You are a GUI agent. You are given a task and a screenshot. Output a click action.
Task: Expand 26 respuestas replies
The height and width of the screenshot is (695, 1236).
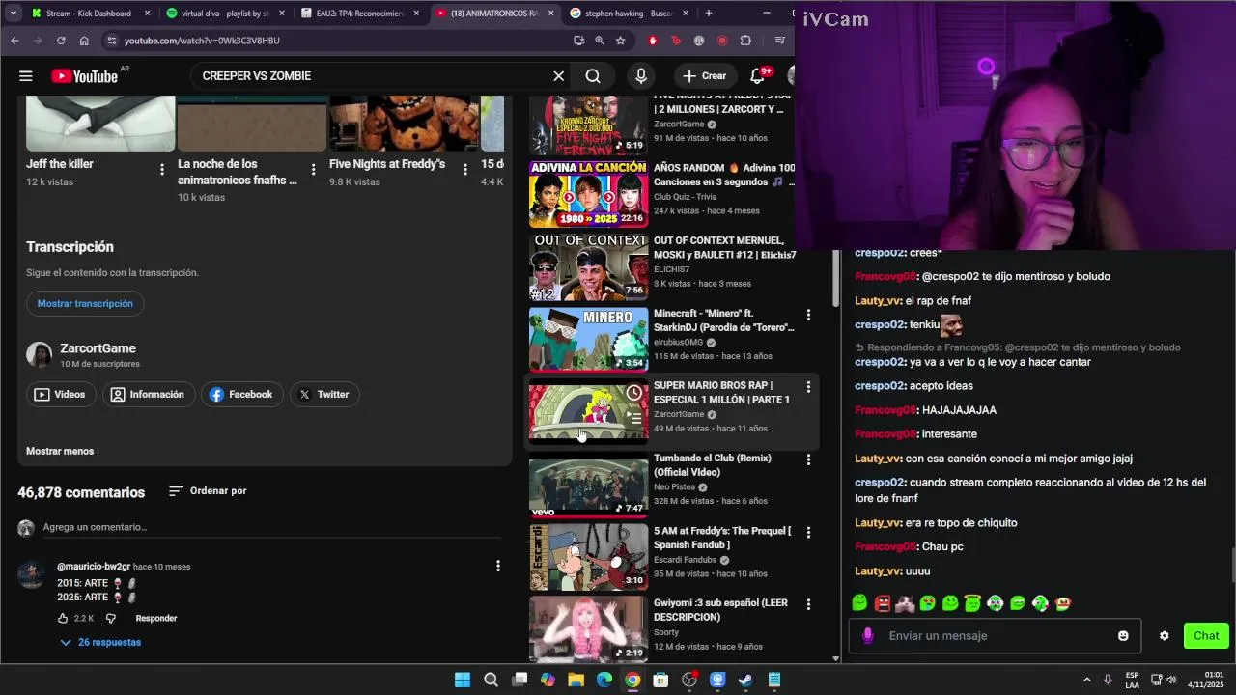coord(100,642)
